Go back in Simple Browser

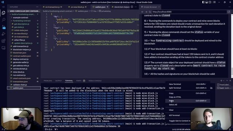click(x=142, y=12)
